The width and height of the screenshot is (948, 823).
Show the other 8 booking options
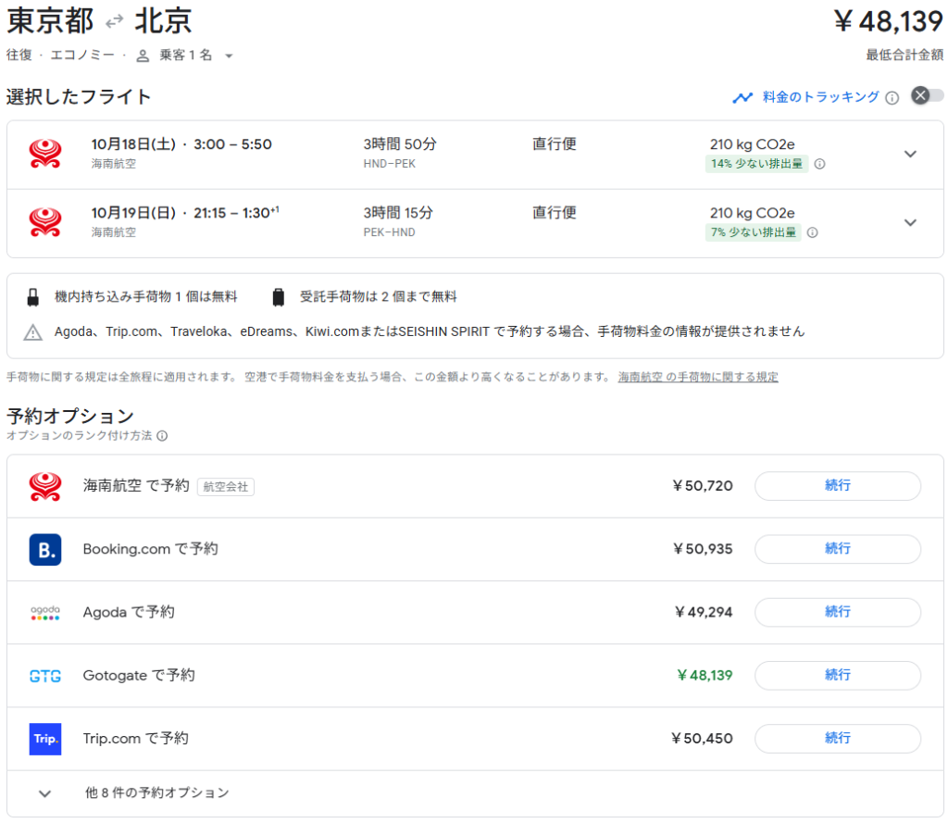coord(156,793)
